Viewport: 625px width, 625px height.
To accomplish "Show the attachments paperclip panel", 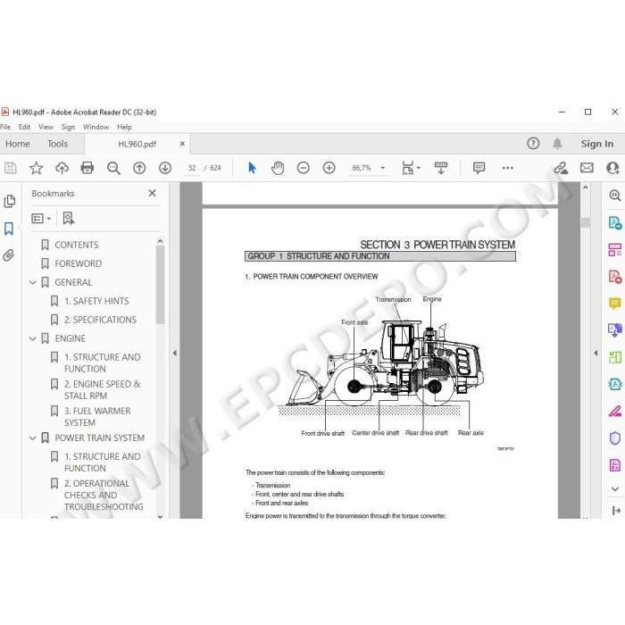I will tap(9, 255).
